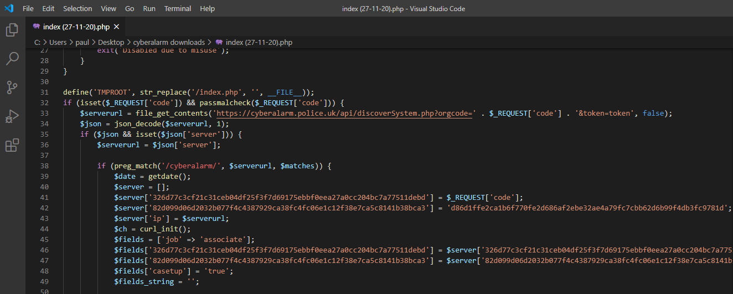
Task: Open the Run and Debug icon
Action: click(x=12, y=116)
